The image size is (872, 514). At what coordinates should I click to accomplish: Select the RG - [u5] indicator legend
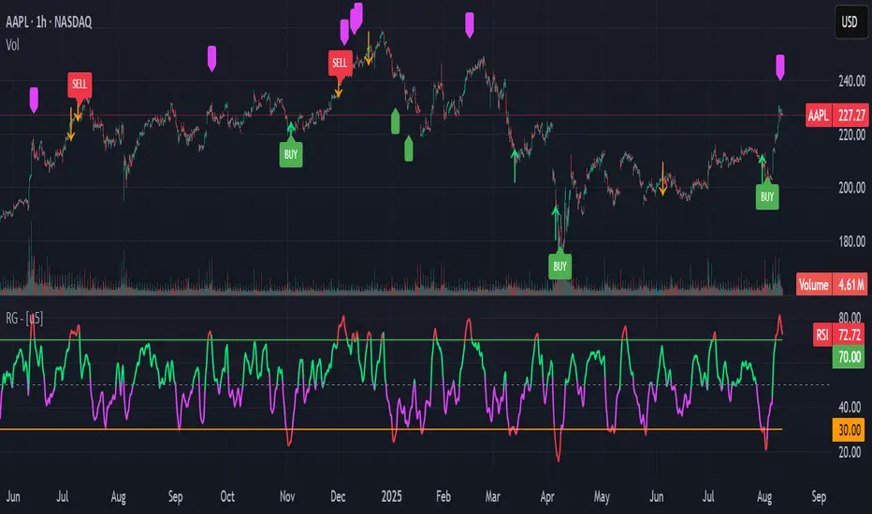pos(24,319)
